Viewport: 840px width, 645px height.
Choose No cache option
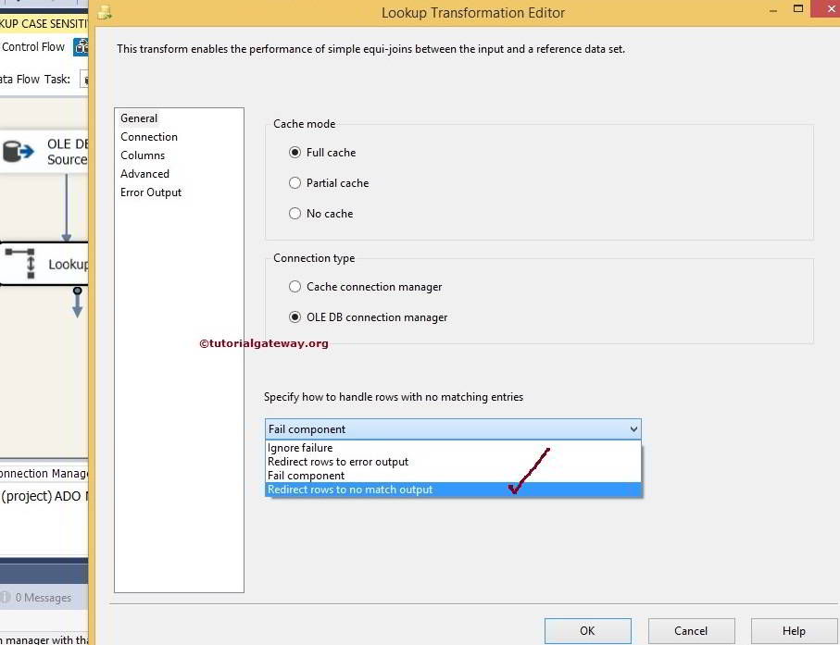point(294,213)
